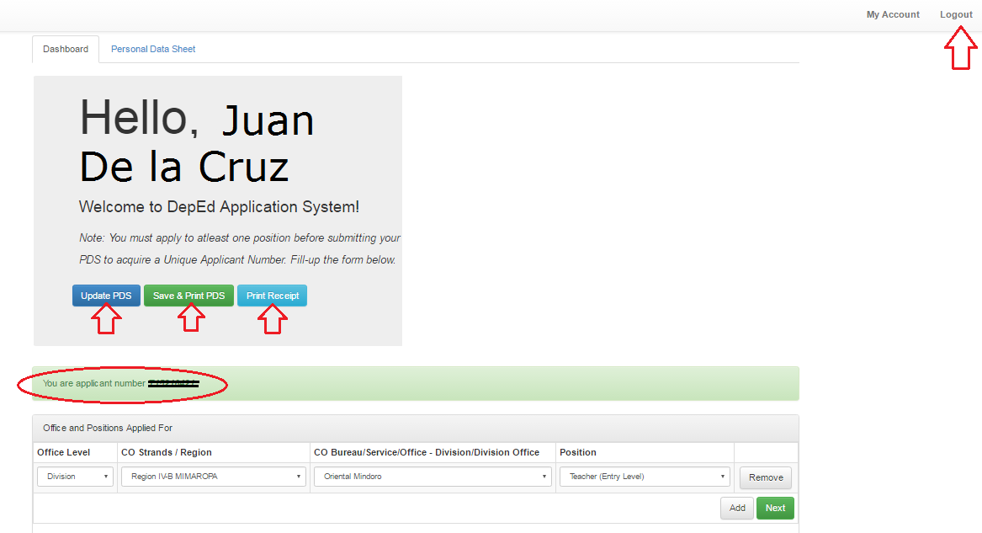Select the Dashboard tab

click(66, 49)
